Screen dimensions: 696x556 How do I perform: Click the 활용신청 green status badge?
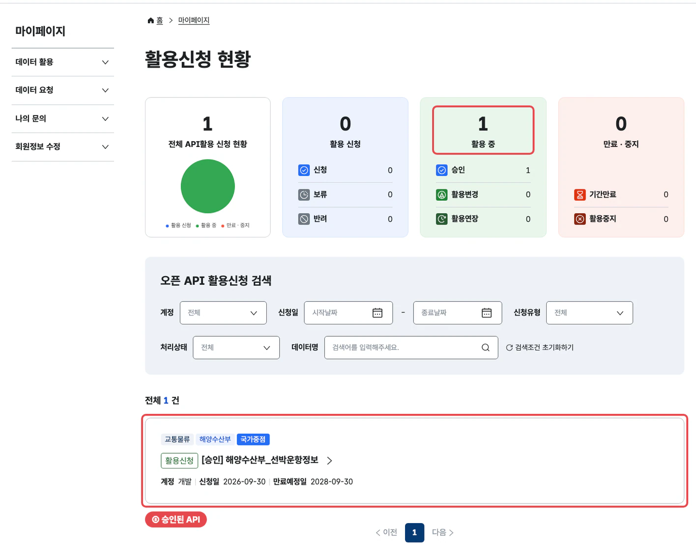pyautogui.click(x=179, y=461)
